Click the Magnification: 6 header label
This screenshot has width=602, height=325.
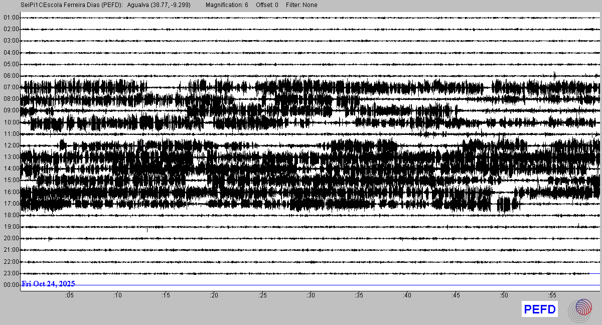click(227, 5)
